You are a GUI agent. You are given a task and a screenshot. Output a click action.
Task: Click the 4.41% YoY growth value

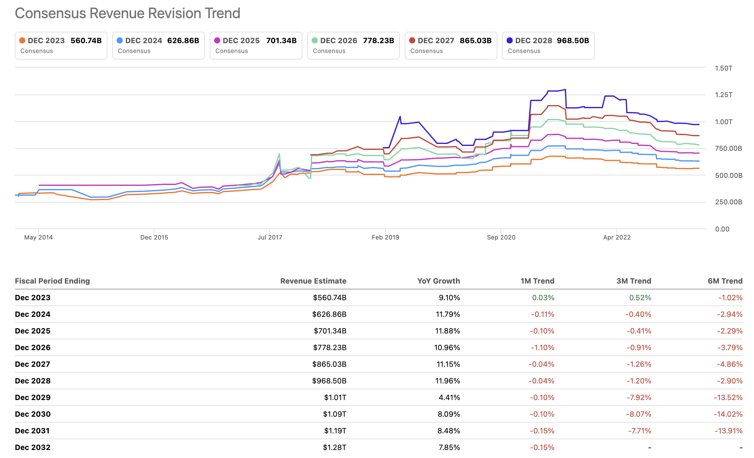[449, 397]
